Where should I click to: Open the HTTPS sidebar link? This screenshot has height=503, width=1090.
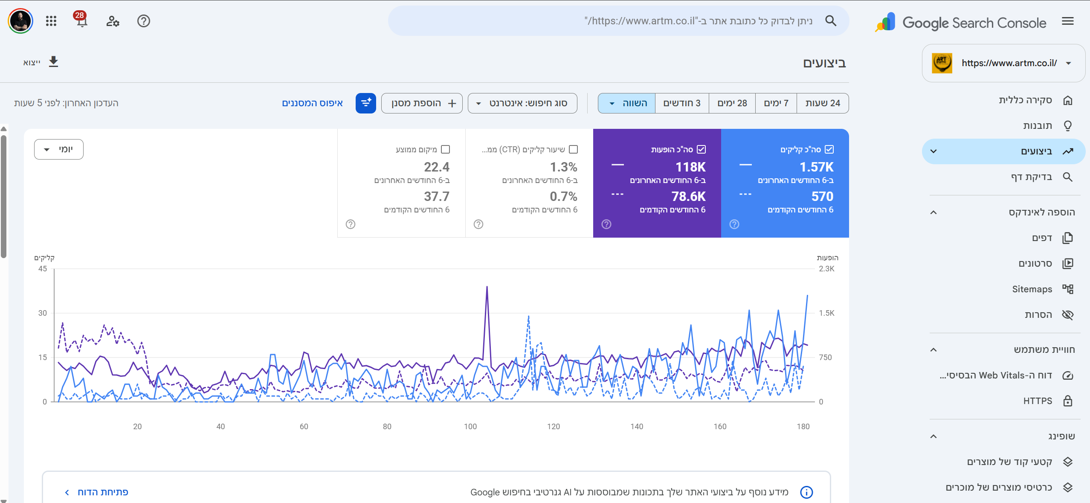pos(1004,401)
